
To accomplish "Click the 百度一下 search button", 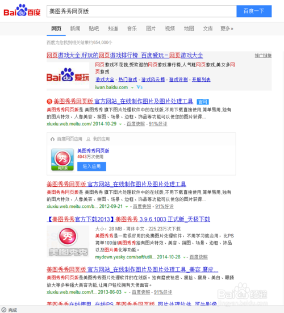I will (254, 11).
